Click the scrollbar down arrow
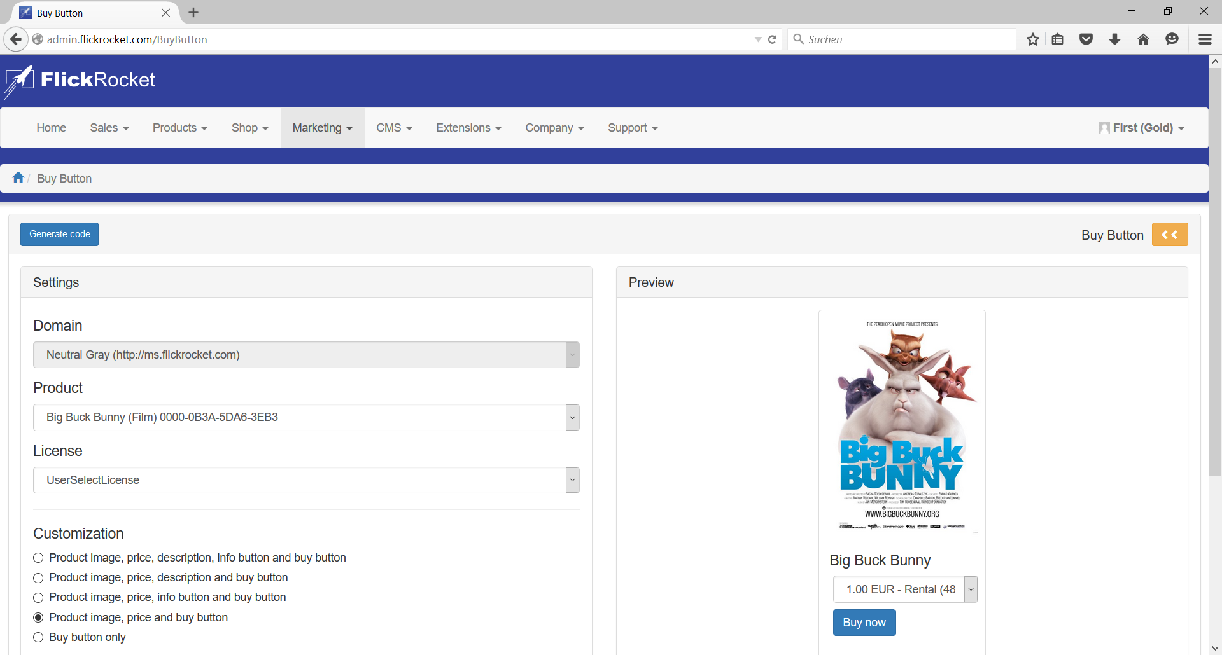This screenshot has height=655, width=1222. pos(1215,648)
